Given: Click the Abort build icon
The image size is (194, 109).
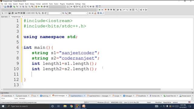Looking at the screenshot, I should [47, 7].
